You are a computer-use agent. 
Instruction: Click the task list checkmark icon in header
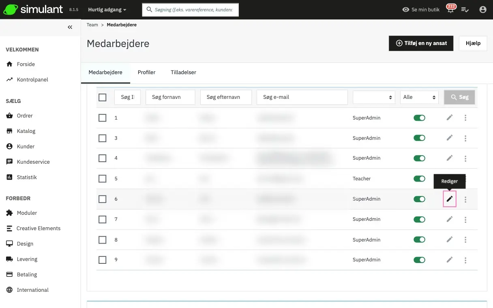click(x=465, y=10)
